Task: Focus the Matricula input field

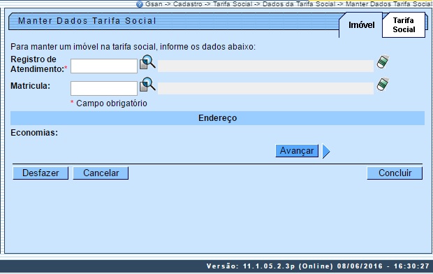Action: 104,89
